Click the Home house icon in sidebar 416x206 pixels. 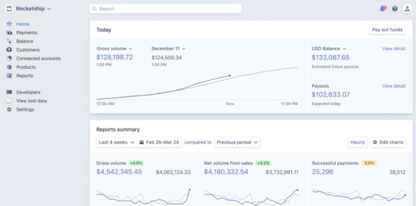click(9, 24)
